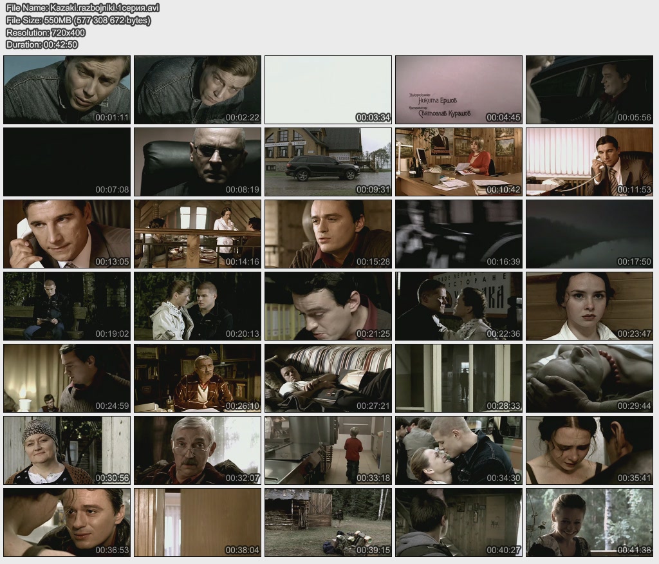
Task: Open the couple frame at 00:20:13
Action: [198, 306]
